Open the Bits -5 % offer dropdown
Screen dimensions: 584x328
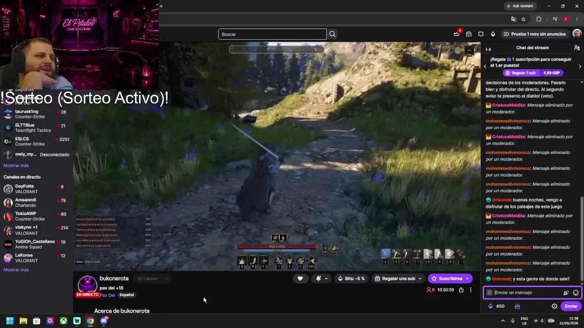click(351, 278)
